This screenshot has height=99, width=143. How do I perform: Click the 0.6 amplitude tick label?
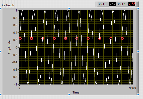[x=15, y=25]
